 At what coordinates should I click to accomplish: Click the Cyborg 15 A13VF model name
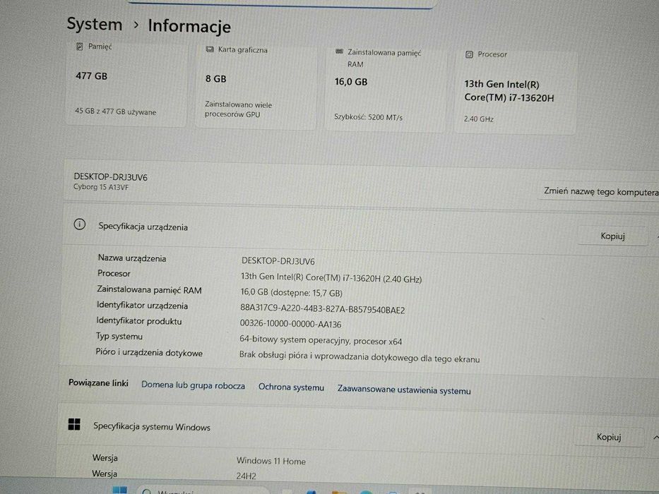(101, 187)
